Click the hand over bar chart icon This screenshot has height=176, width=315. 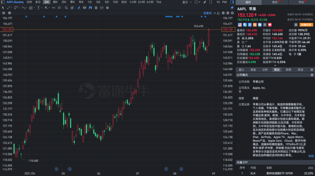coord(72,8)
